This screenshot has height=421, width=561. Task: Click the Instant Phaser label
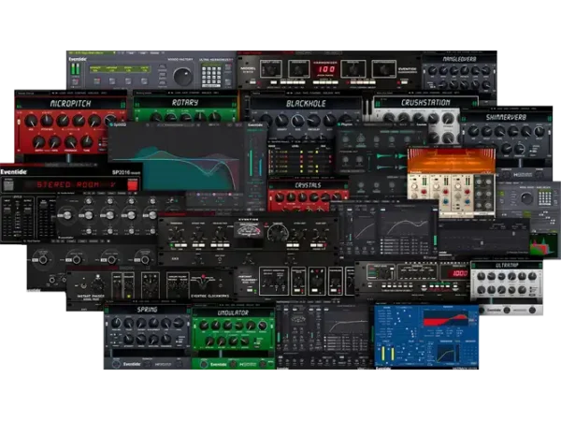(91, 297)
